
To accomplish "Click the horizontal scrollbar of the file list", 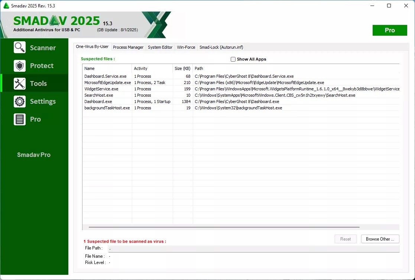I will pos(224,227).
